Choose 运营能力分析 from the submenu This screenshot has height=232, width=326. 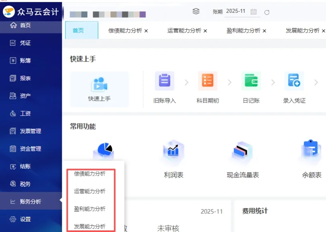[x=90, y=191]
